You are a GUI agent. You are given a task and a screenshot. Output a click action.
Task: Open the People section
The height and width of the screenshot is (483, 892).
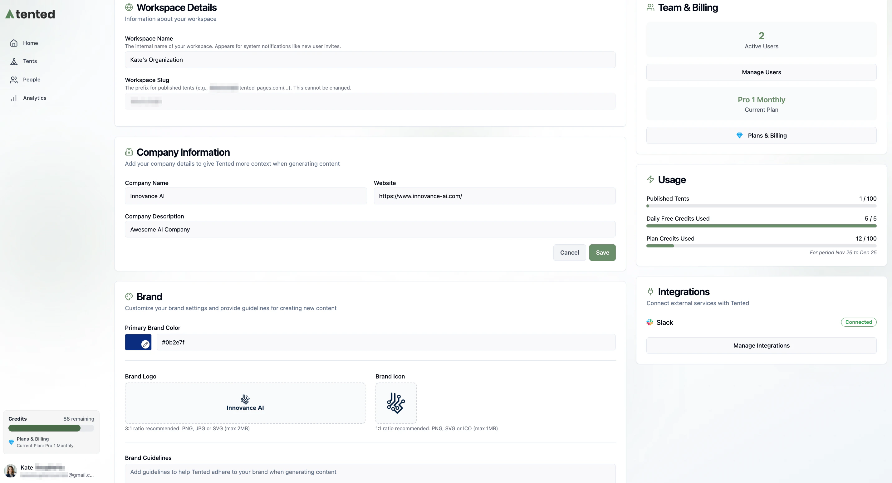tap(32, 79)
